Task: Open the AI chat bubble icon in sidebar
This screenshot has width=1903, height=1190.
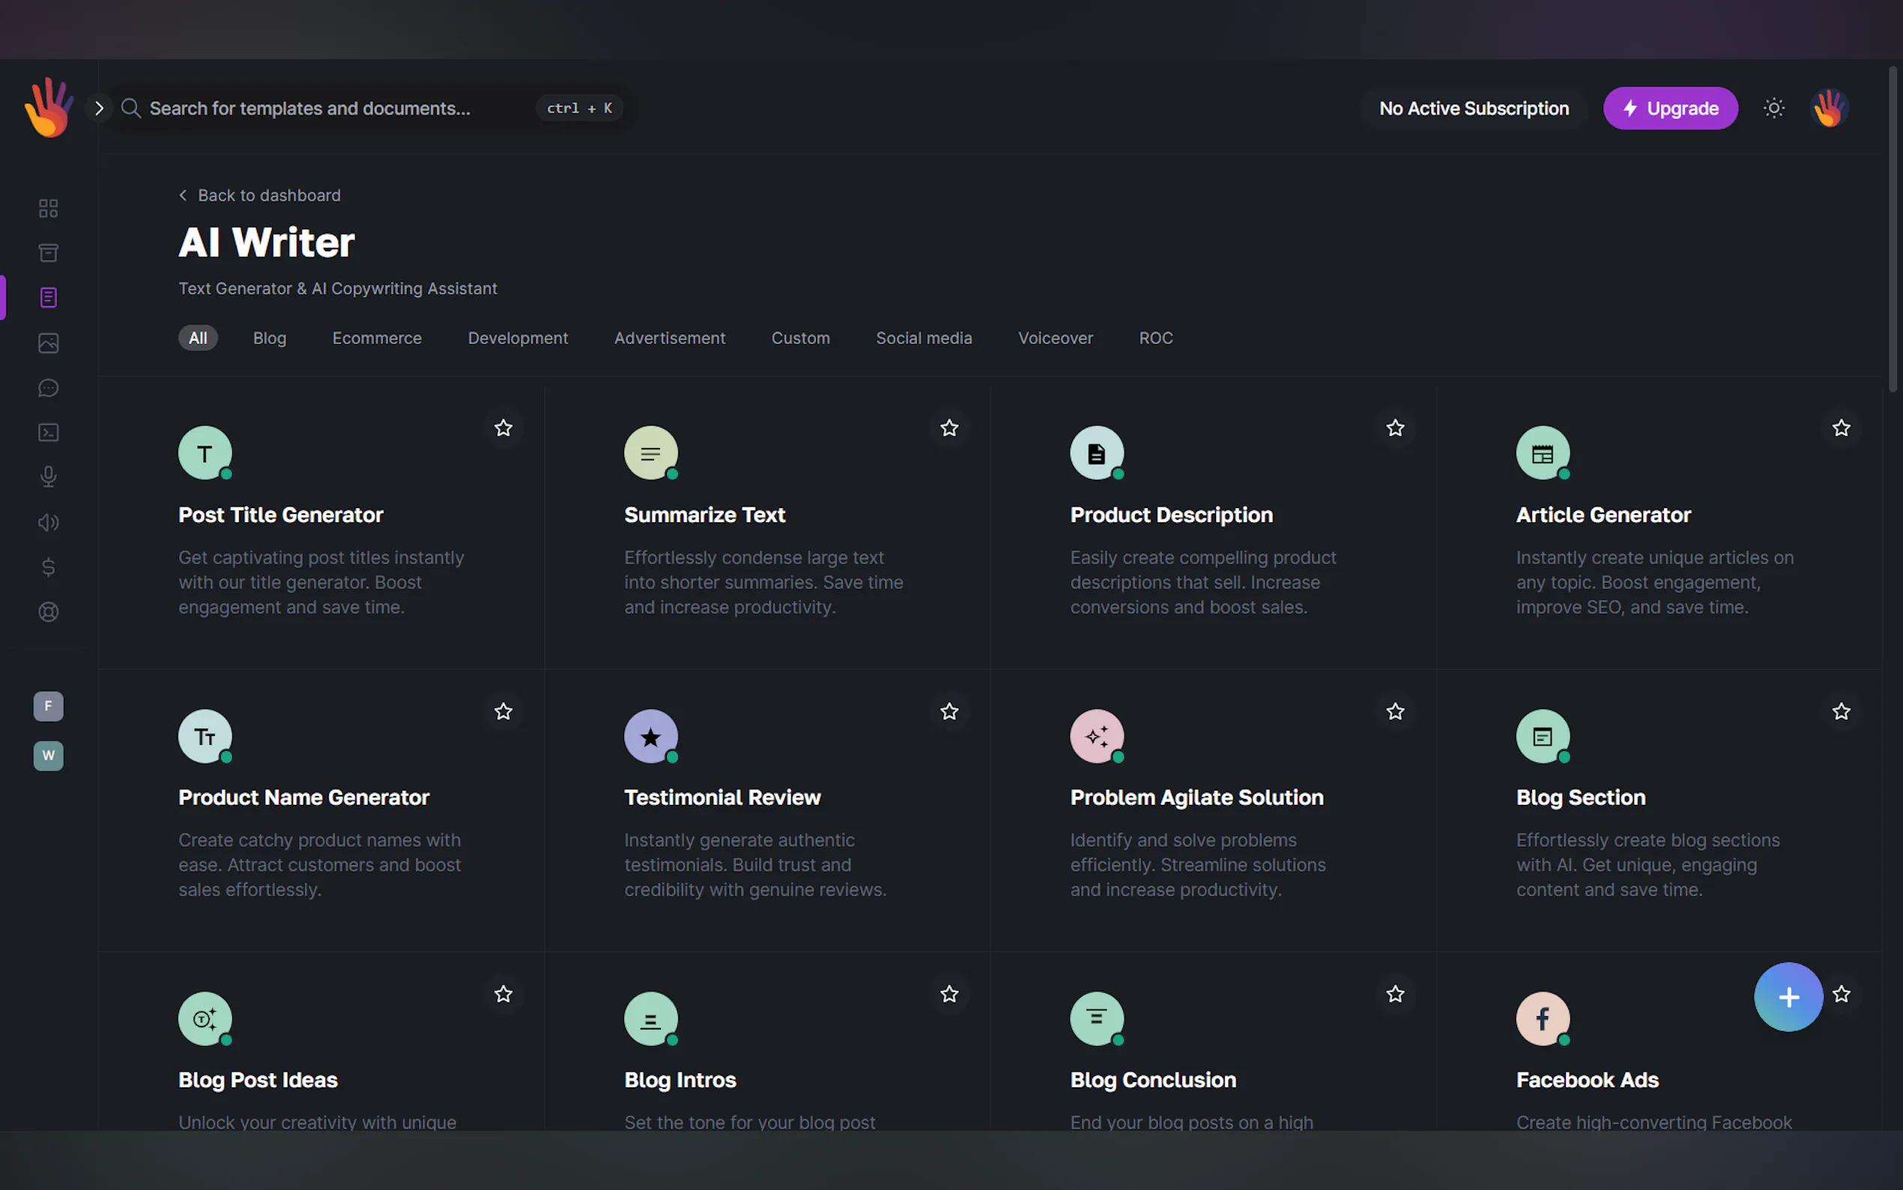Action: [48, 388]
